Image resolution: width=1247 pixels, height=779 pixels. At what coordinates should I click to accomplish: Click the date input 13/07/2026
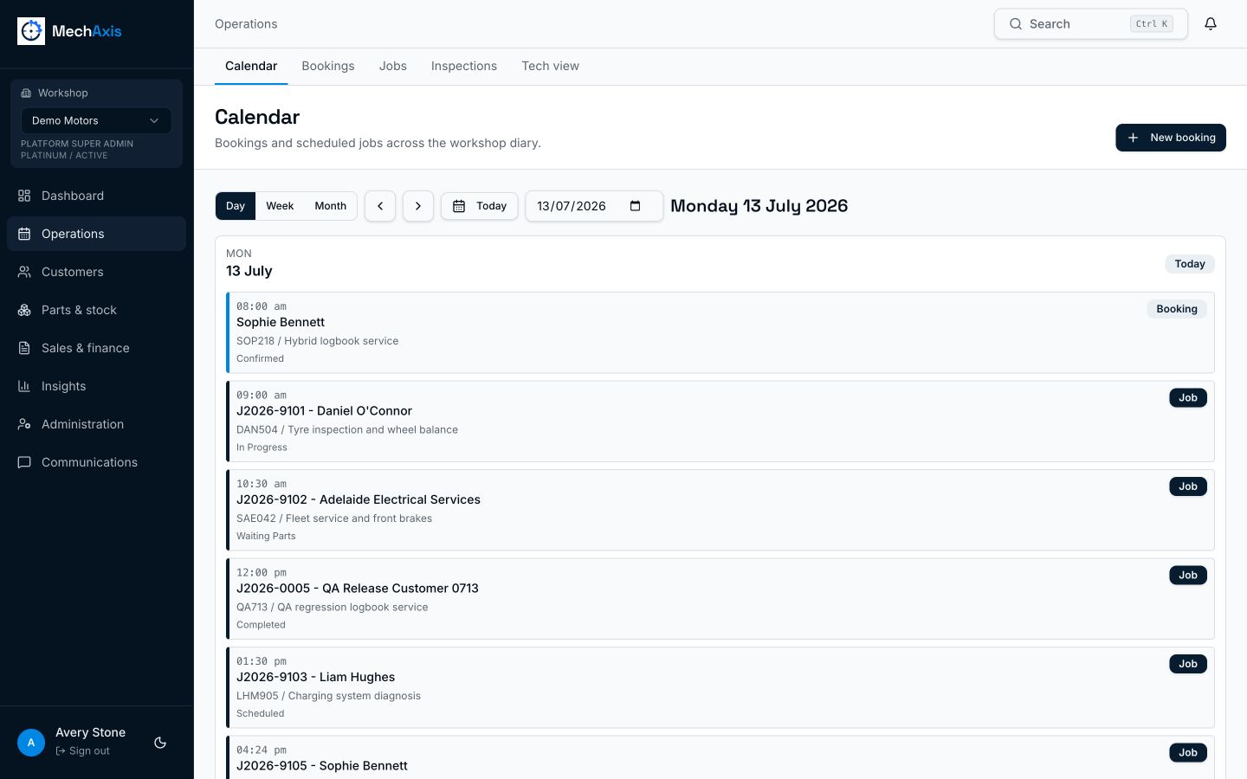[594, 206]
